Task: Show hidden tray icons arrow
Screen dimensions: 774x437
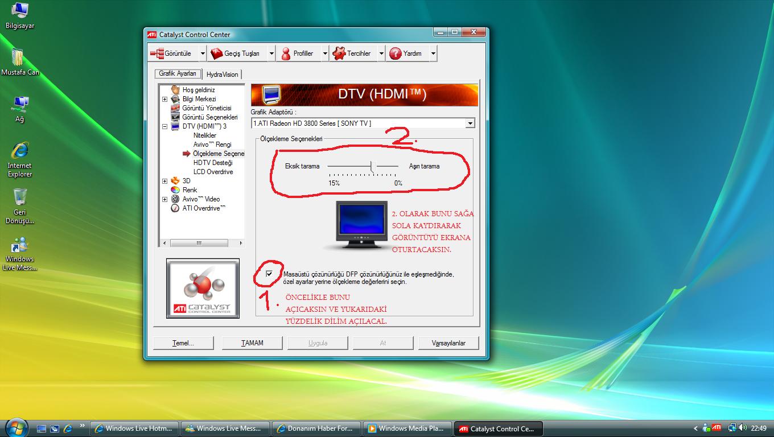Action: click(x=695, y=428)
